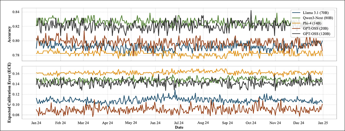Click the Apr 24 date tick label
345x131 pixels.
[108, 122]
